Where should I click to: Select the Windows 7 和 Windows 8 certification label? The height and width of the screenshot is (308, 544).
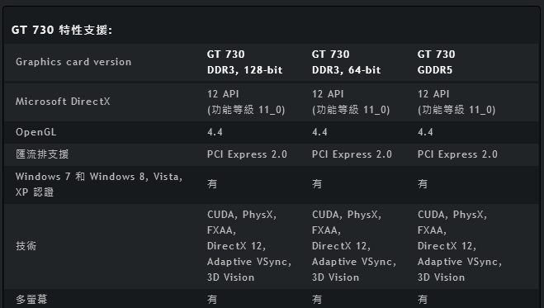[x=99, y=184]
